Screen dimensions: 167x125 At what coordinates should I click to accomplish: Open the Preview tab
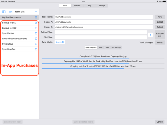coord(77,6)
